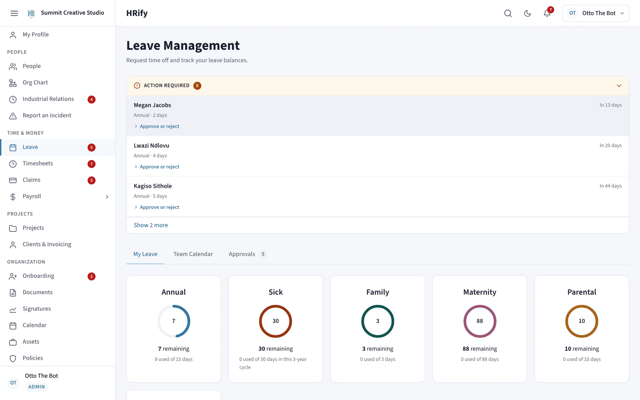640x400 pixels.
Task: Open Calendar in Organization section
Action: tap(58, 325)
